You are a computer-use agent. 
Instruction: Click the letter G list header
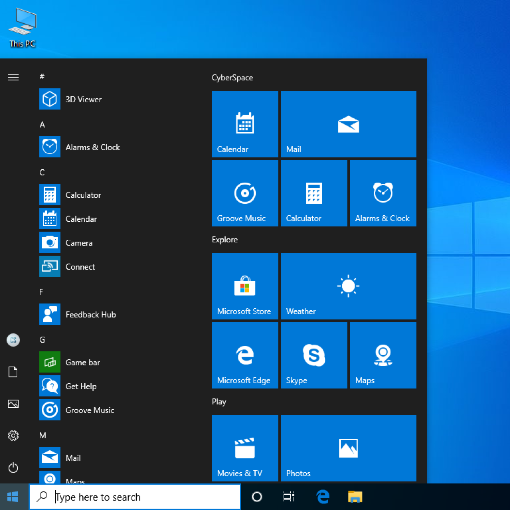coord(42,340)
